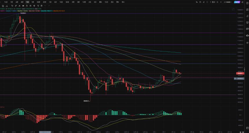Click the undo arrow
The height and width of the screenshot is (133, 249).
click(45, 6)
